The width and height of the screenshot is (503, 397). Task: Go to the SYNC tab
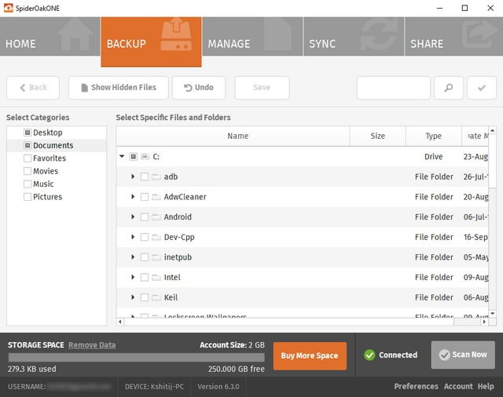point(354,37)
